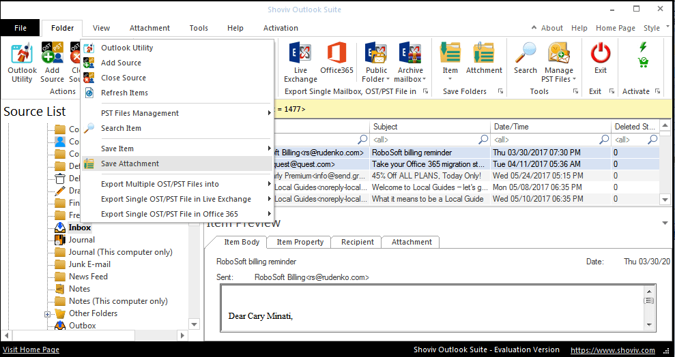The height and width of the screenshot is (357, 675).
Task: Expand Export Single OST/PST File in Live Exchange
Action: [x=177, y=199]
